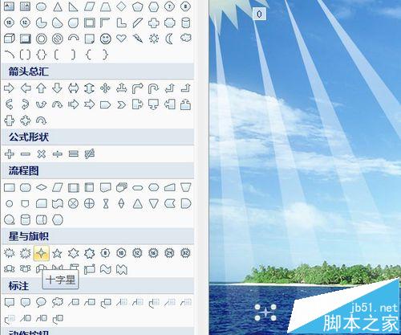Select the lightning bolt shape

pos(137,39)
